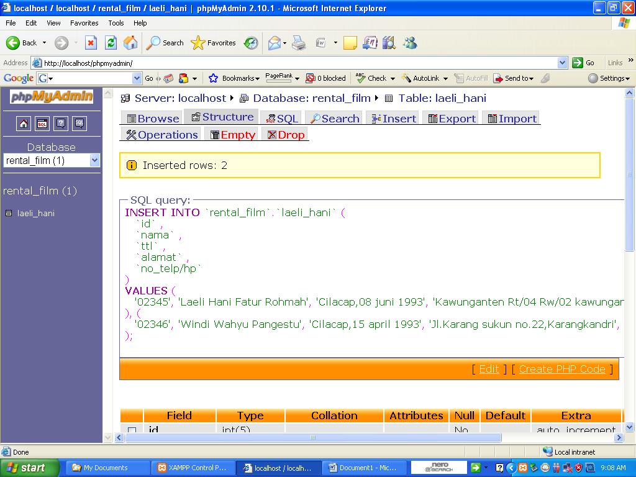Open the database selector dropdown rental_film (1)
Viewport: 636px width, 477px height.
52,160
